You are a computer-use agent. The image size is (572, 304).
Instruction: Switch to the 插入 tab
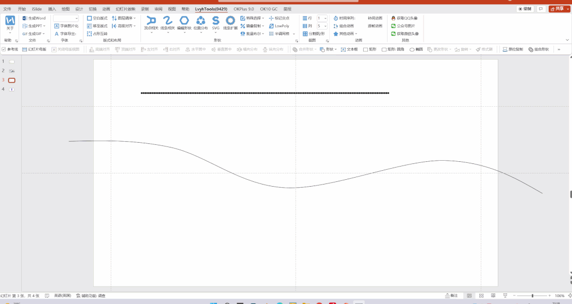tap(52, 9)
